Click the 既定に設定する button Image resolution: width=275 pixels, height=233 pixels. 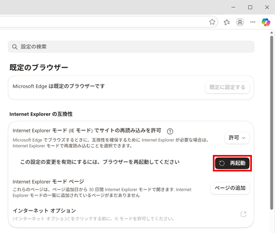[227, 87]
